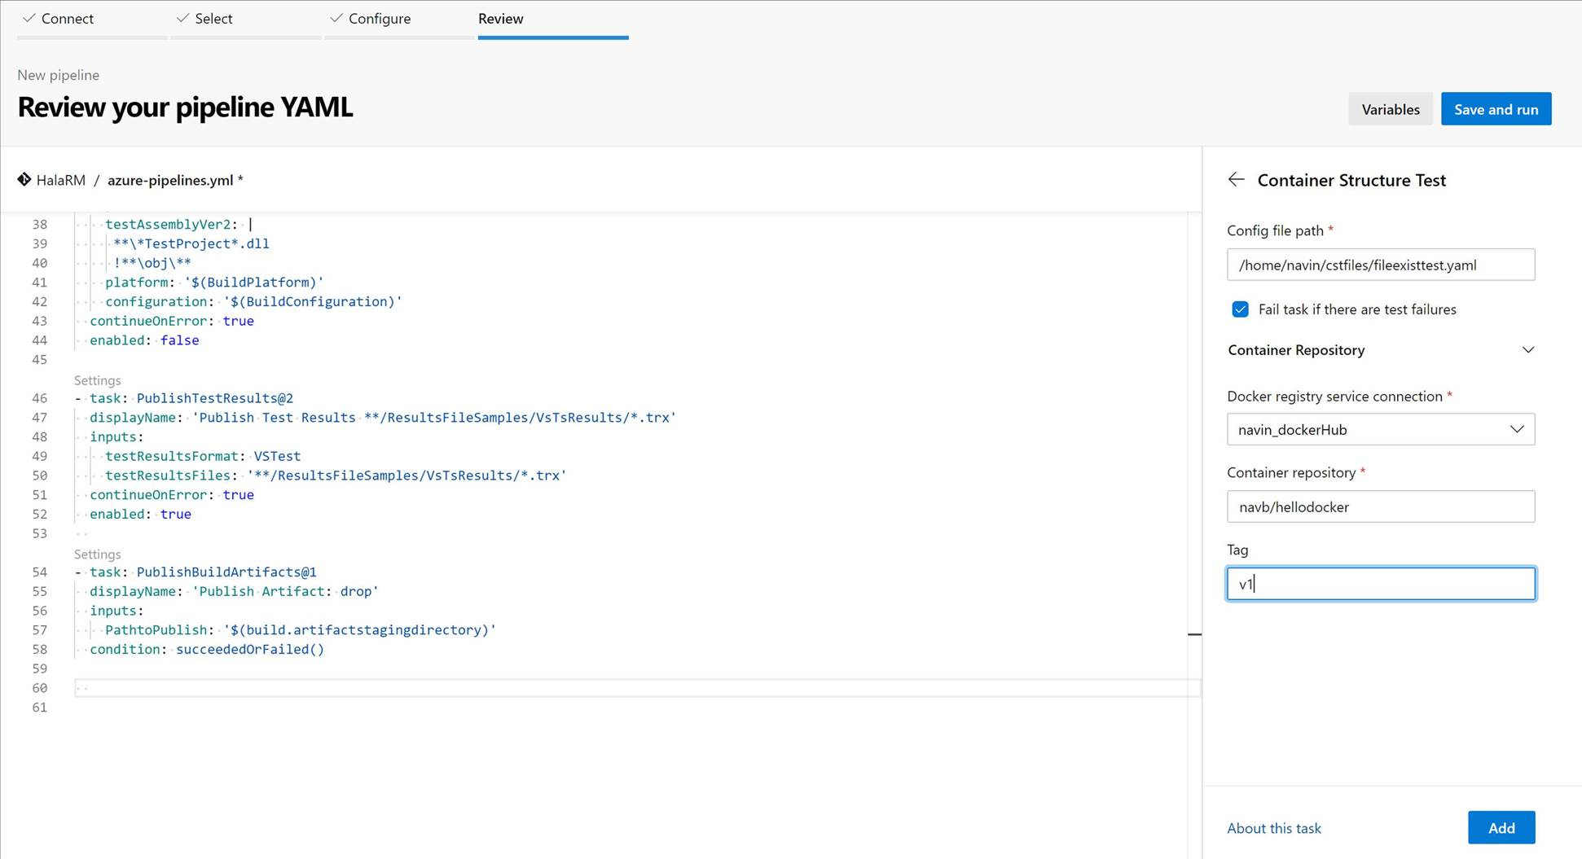Click inside the Tag input field

pos(1380,583)
